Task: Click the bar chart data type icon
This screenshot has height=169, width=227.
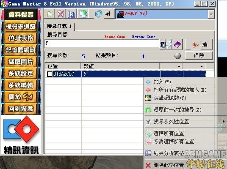Action: [163, 44]
